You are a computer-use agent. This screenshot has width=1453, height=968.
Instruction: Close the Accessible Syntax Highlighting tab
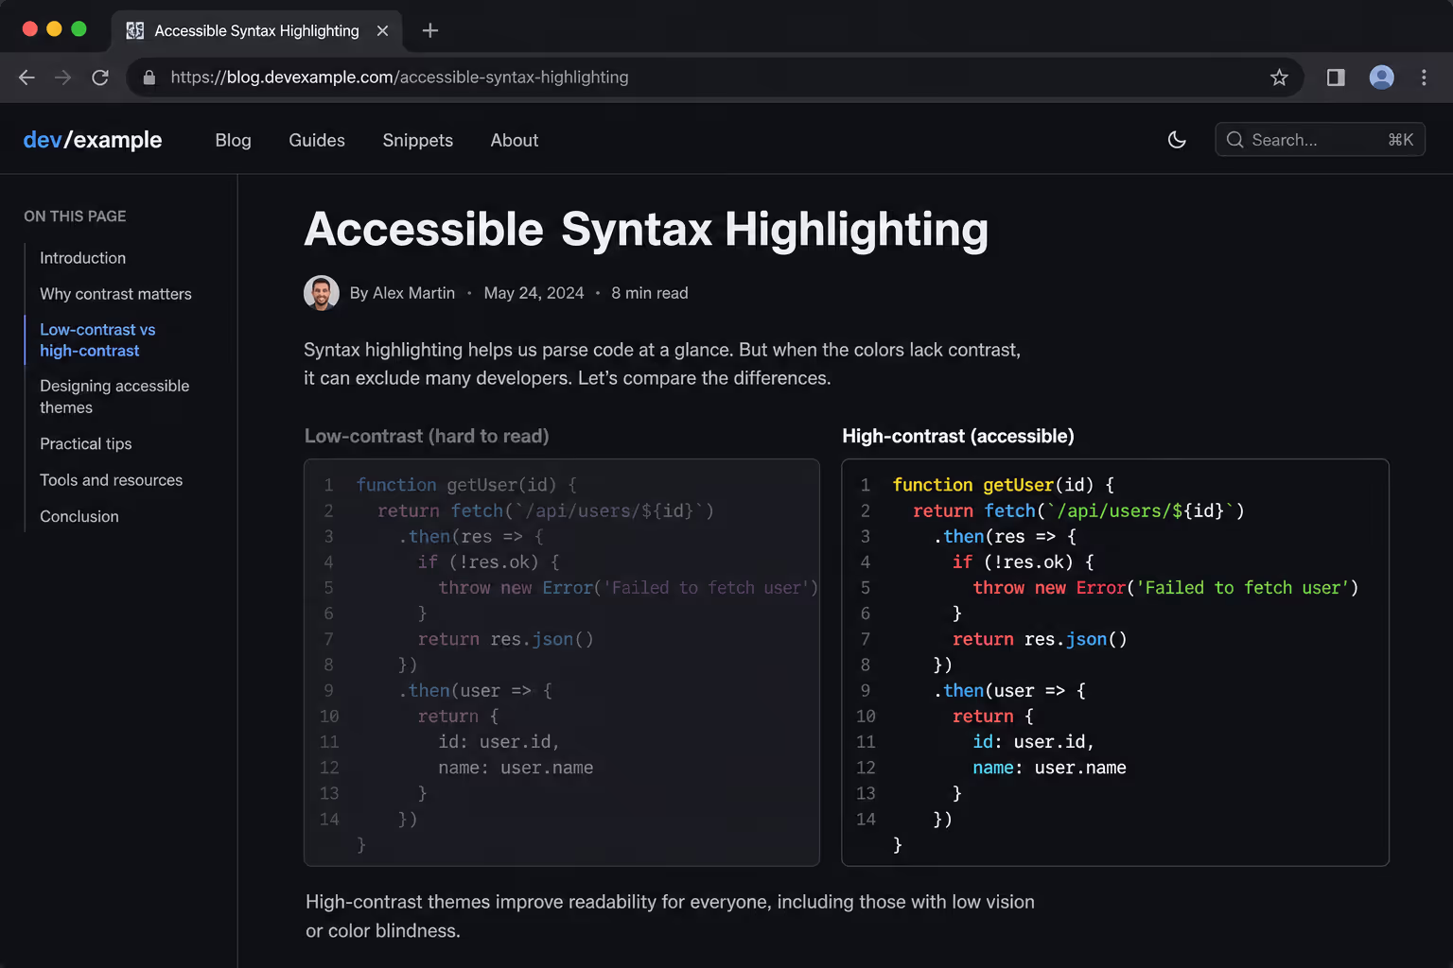pos(382,30)
